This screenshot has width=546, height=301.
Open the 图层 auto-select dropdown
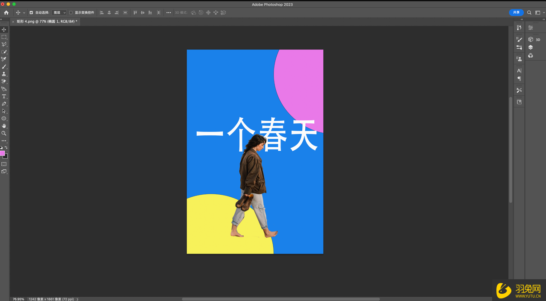click(x=59, y=13)
